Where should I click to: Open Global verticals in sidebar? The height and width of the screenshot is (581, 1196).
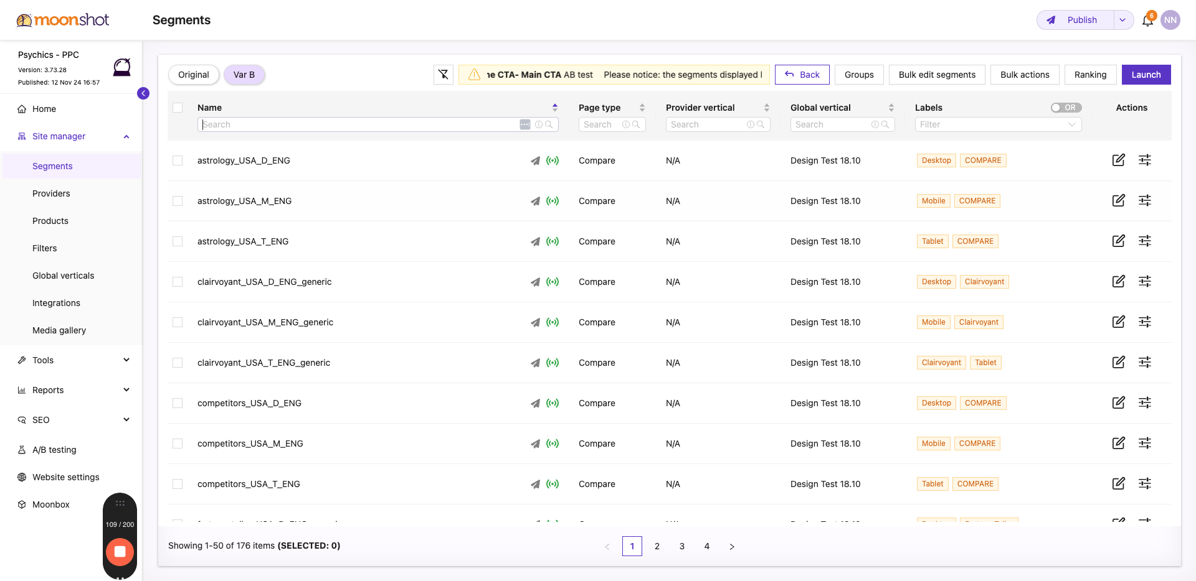(63, 276)
